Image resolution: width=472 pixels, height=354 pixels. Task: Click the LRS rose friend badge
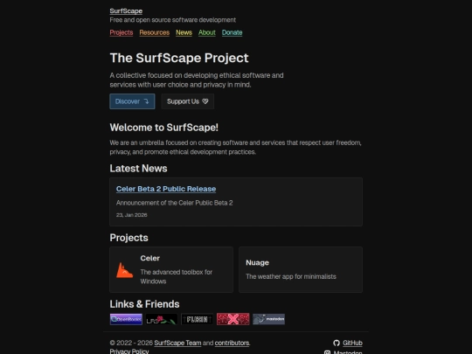(162, 319)
